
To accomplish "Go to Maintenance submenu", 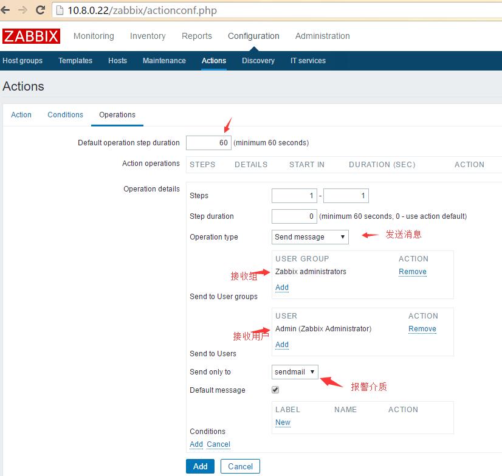I will click(164, 61).
